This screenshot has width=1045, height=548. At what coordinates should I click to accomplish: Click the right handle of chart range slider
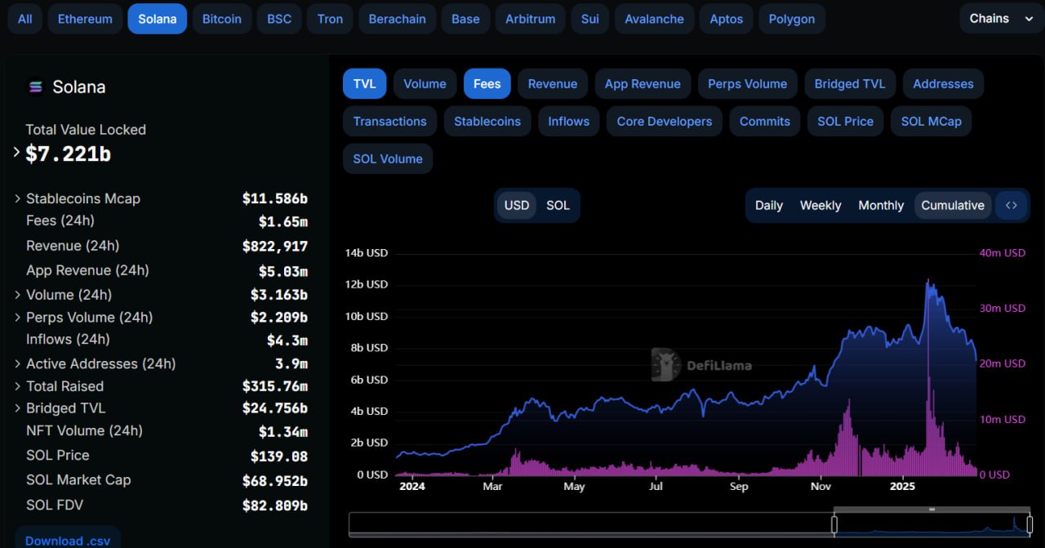click(x=1029, y=525)
